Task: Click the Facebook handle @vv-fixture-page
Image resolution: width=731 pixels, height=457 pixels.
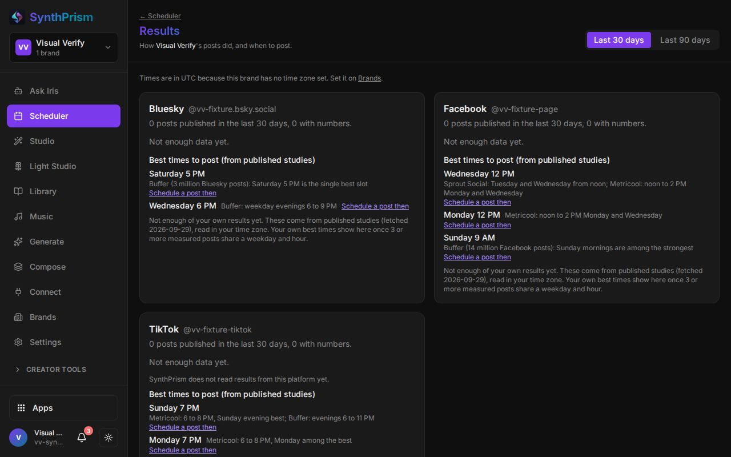Action: (x=524, y=109)
